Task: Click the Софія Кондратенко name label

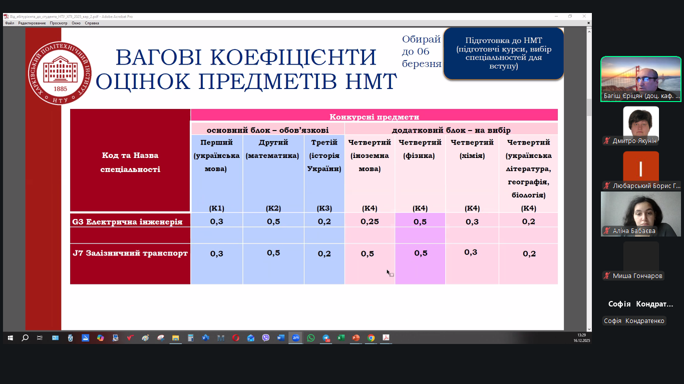Action: point(635,321)
